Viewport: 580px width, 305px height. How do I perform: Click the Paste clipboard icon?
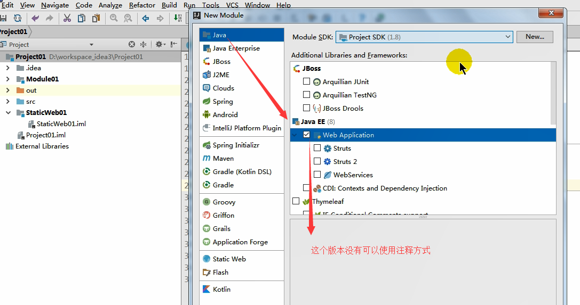tap(96, 18)
